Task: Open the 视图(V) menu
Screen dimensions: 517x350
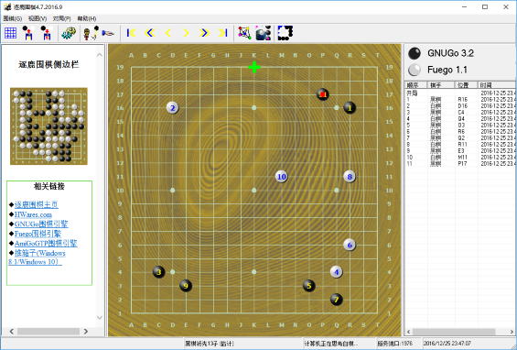Action: 38,18
